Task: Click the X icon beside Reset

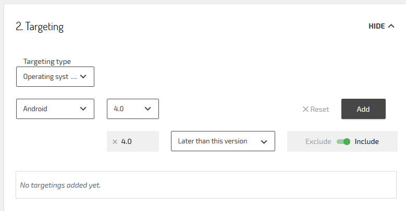Action: coord(305,109)
